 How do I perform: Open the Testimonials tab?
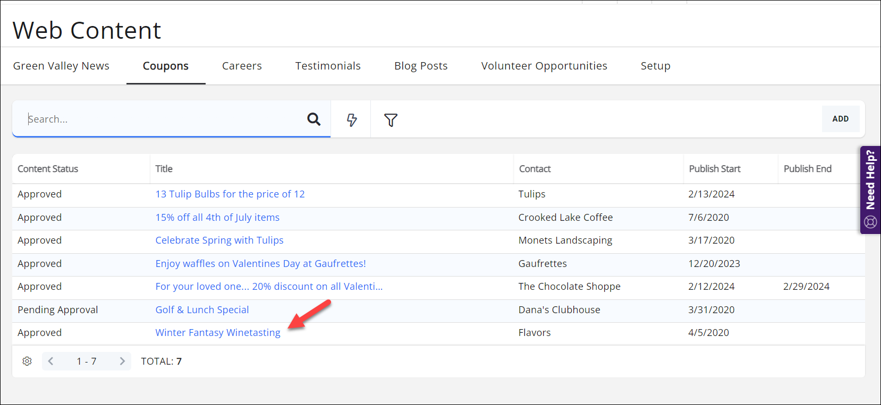[328, 66]
